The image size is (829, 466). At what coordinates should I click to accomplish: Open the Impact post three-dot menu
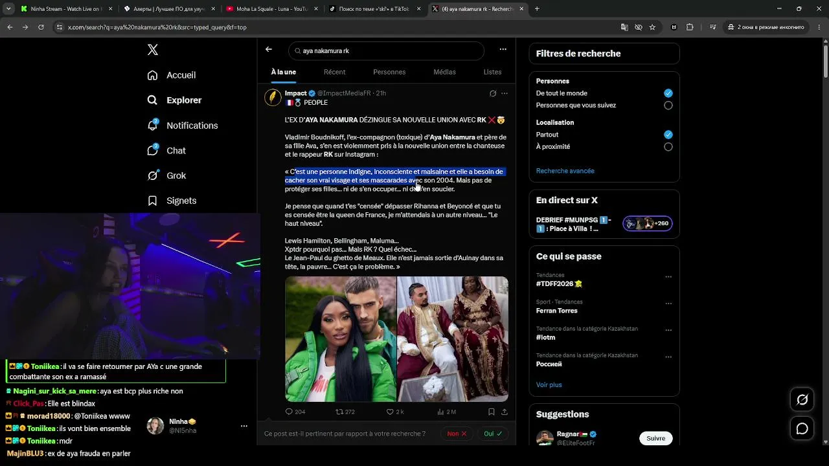tap(505, 93)
